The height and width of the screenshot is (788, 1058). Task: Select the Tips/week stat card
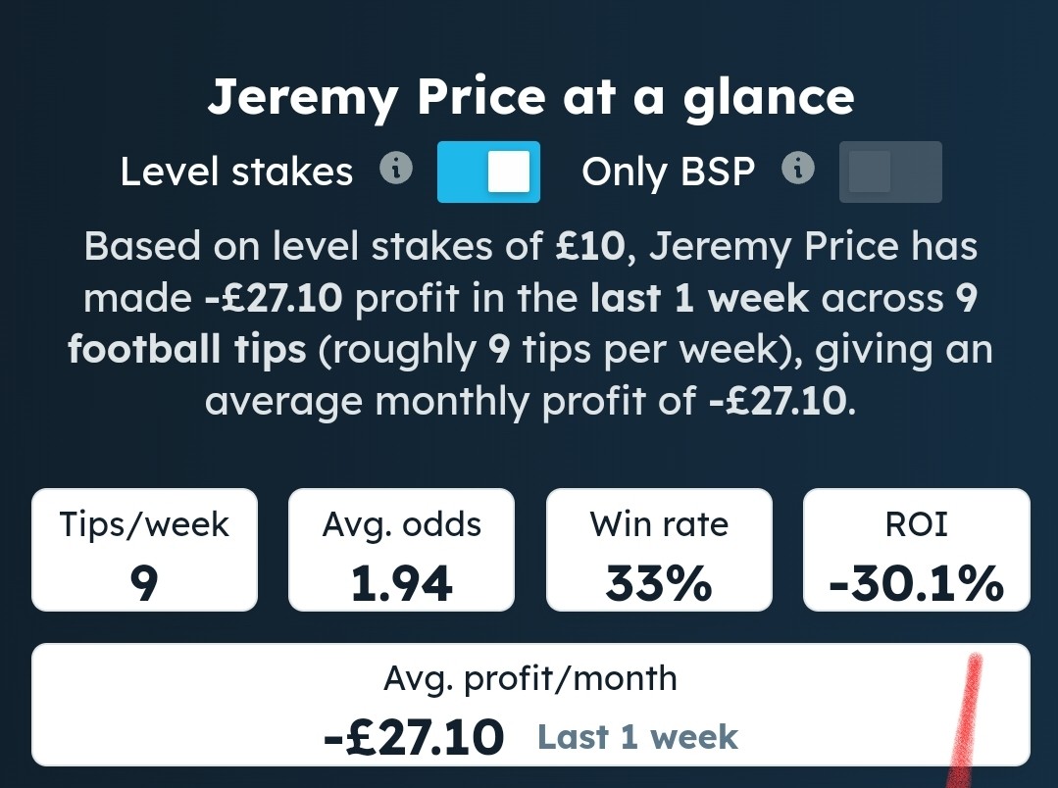[144, 550]
